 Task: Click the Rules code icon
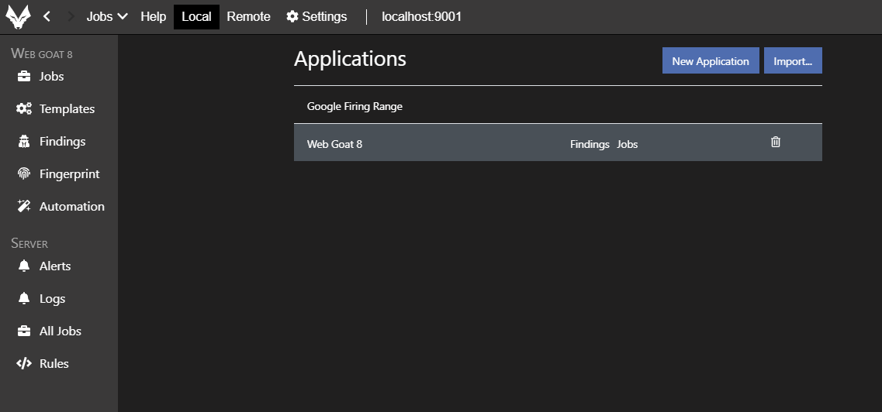(x=23, y=364)
